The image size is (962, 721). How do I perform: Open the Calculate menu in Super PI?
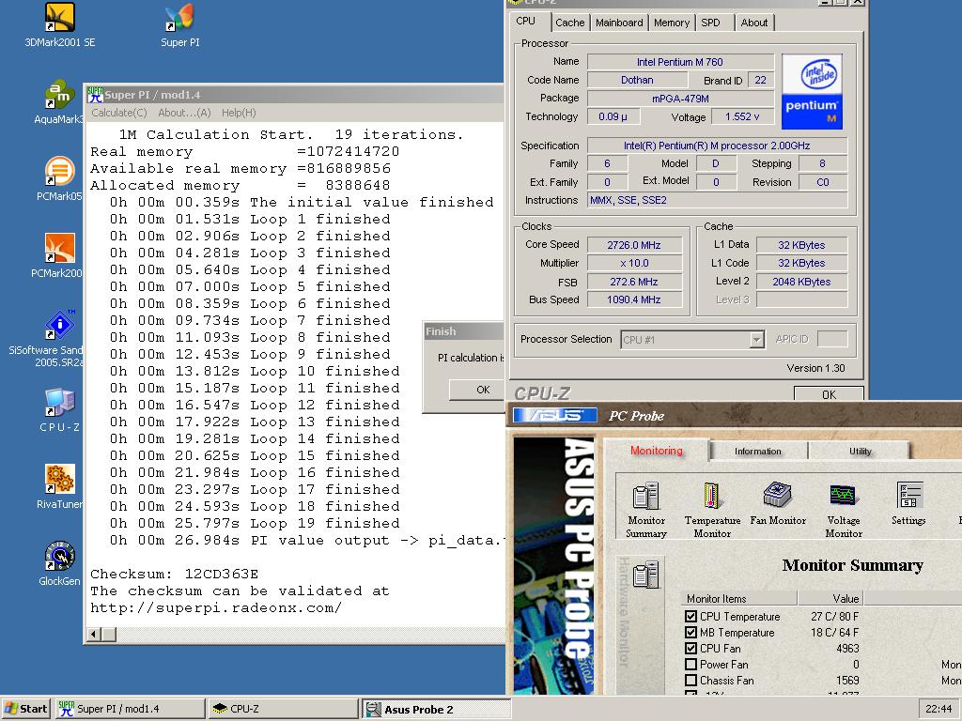click(118, 113)
